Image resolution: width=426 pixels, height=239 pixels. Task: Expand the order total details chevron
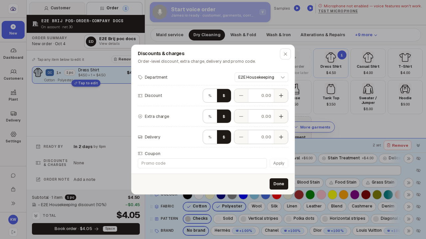click(36, 216)
